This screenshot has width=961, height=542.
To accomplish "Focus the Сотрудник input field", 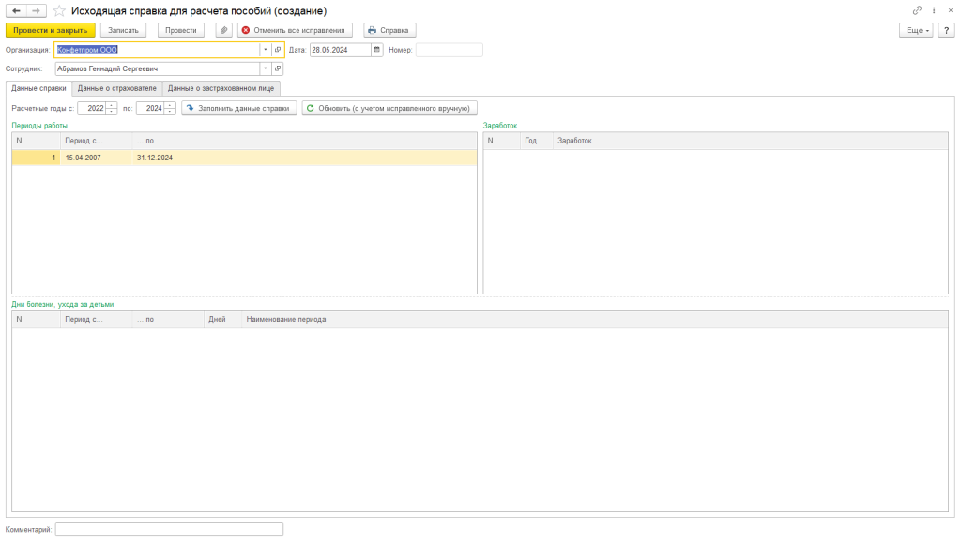I will pyautogui.click(x=158, y=68).
